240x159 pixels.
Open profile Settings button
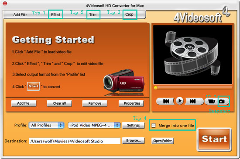134,125
